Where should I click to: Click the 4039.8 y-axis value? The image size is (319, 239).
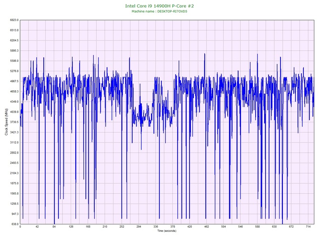pyautogui.click(x=14, y=112)
